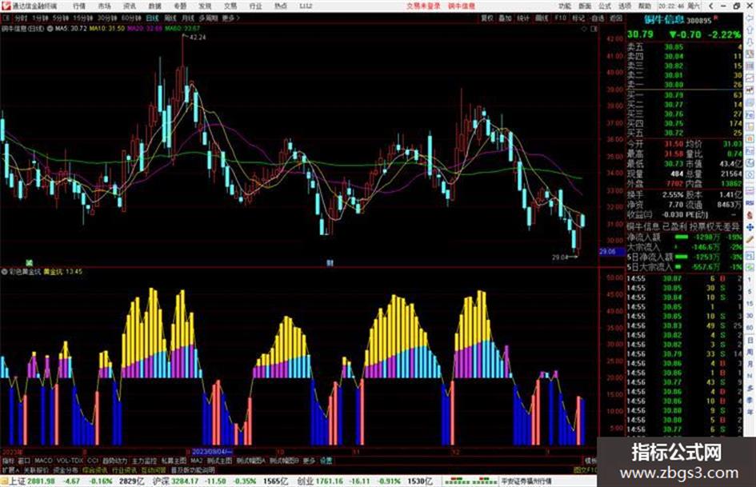756x487 pixels.
Task: Click the left-arrow icon on right sidebar
Action: [x=750, y=18]
